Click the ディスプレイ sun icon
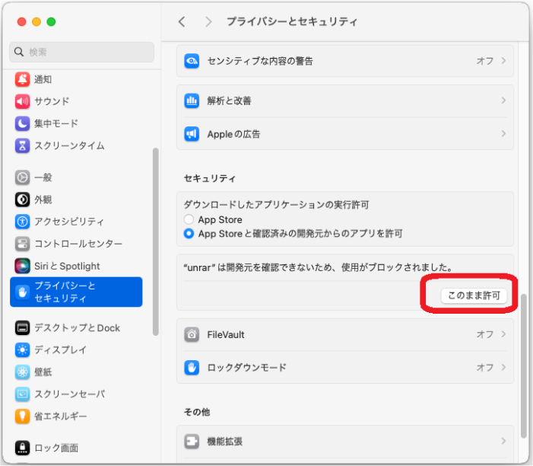Image resolution: width=533 pixels, height=466 pixels. click(x=23, y=349)
